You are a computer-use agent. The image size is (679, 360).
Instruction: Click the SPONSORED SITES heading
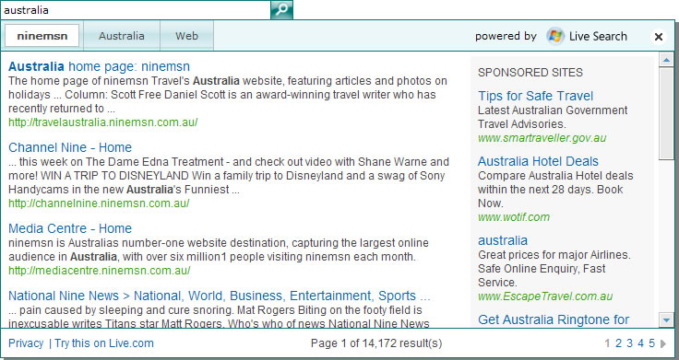[530, 73]
